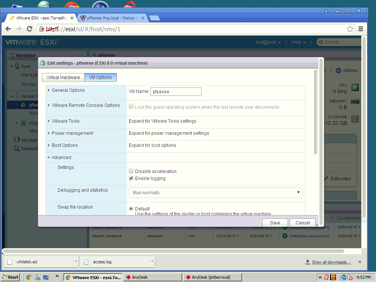The width and height of the screenshot is (376, 282).
Task: Click the FileZilla tray icon
Action: pos(333,278)
